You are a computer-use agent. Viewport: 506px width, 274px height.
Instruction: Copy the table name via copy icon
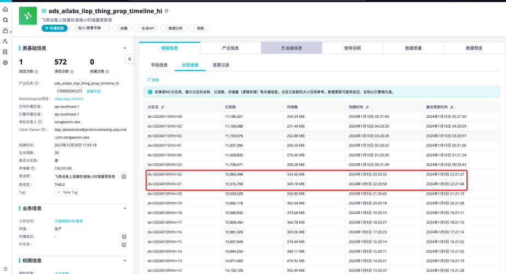click(167, 11)
